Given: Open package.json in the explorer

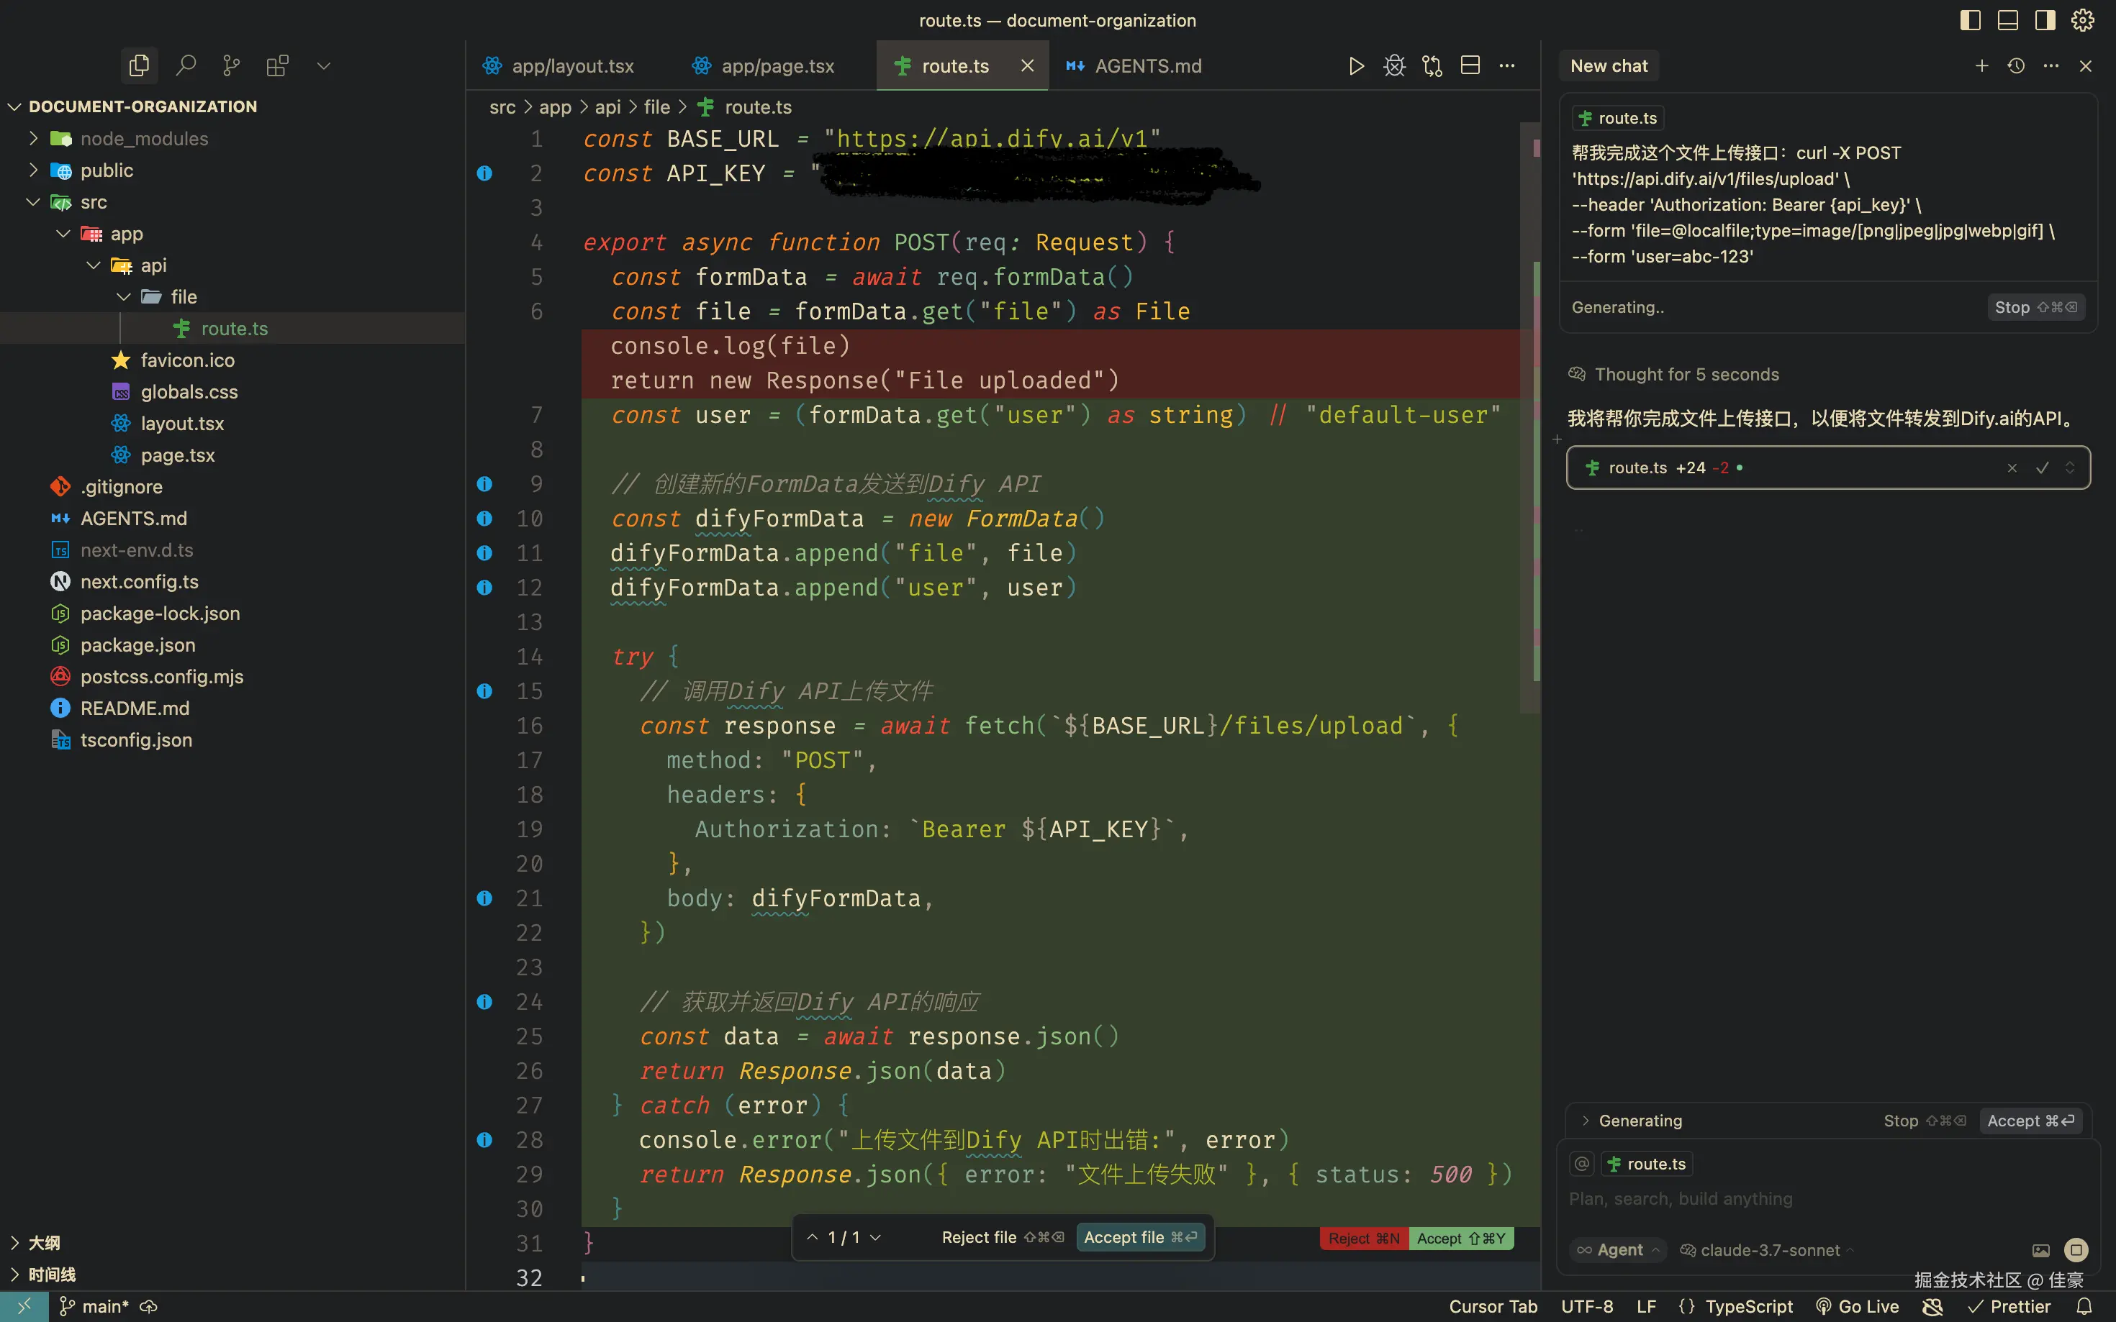Looking at the screenshot, I should [138, 645].
